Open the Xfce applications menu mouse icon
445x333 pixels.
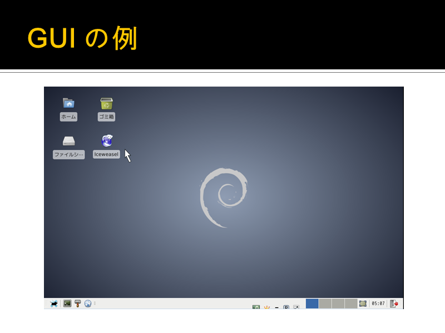click(53, 304)
